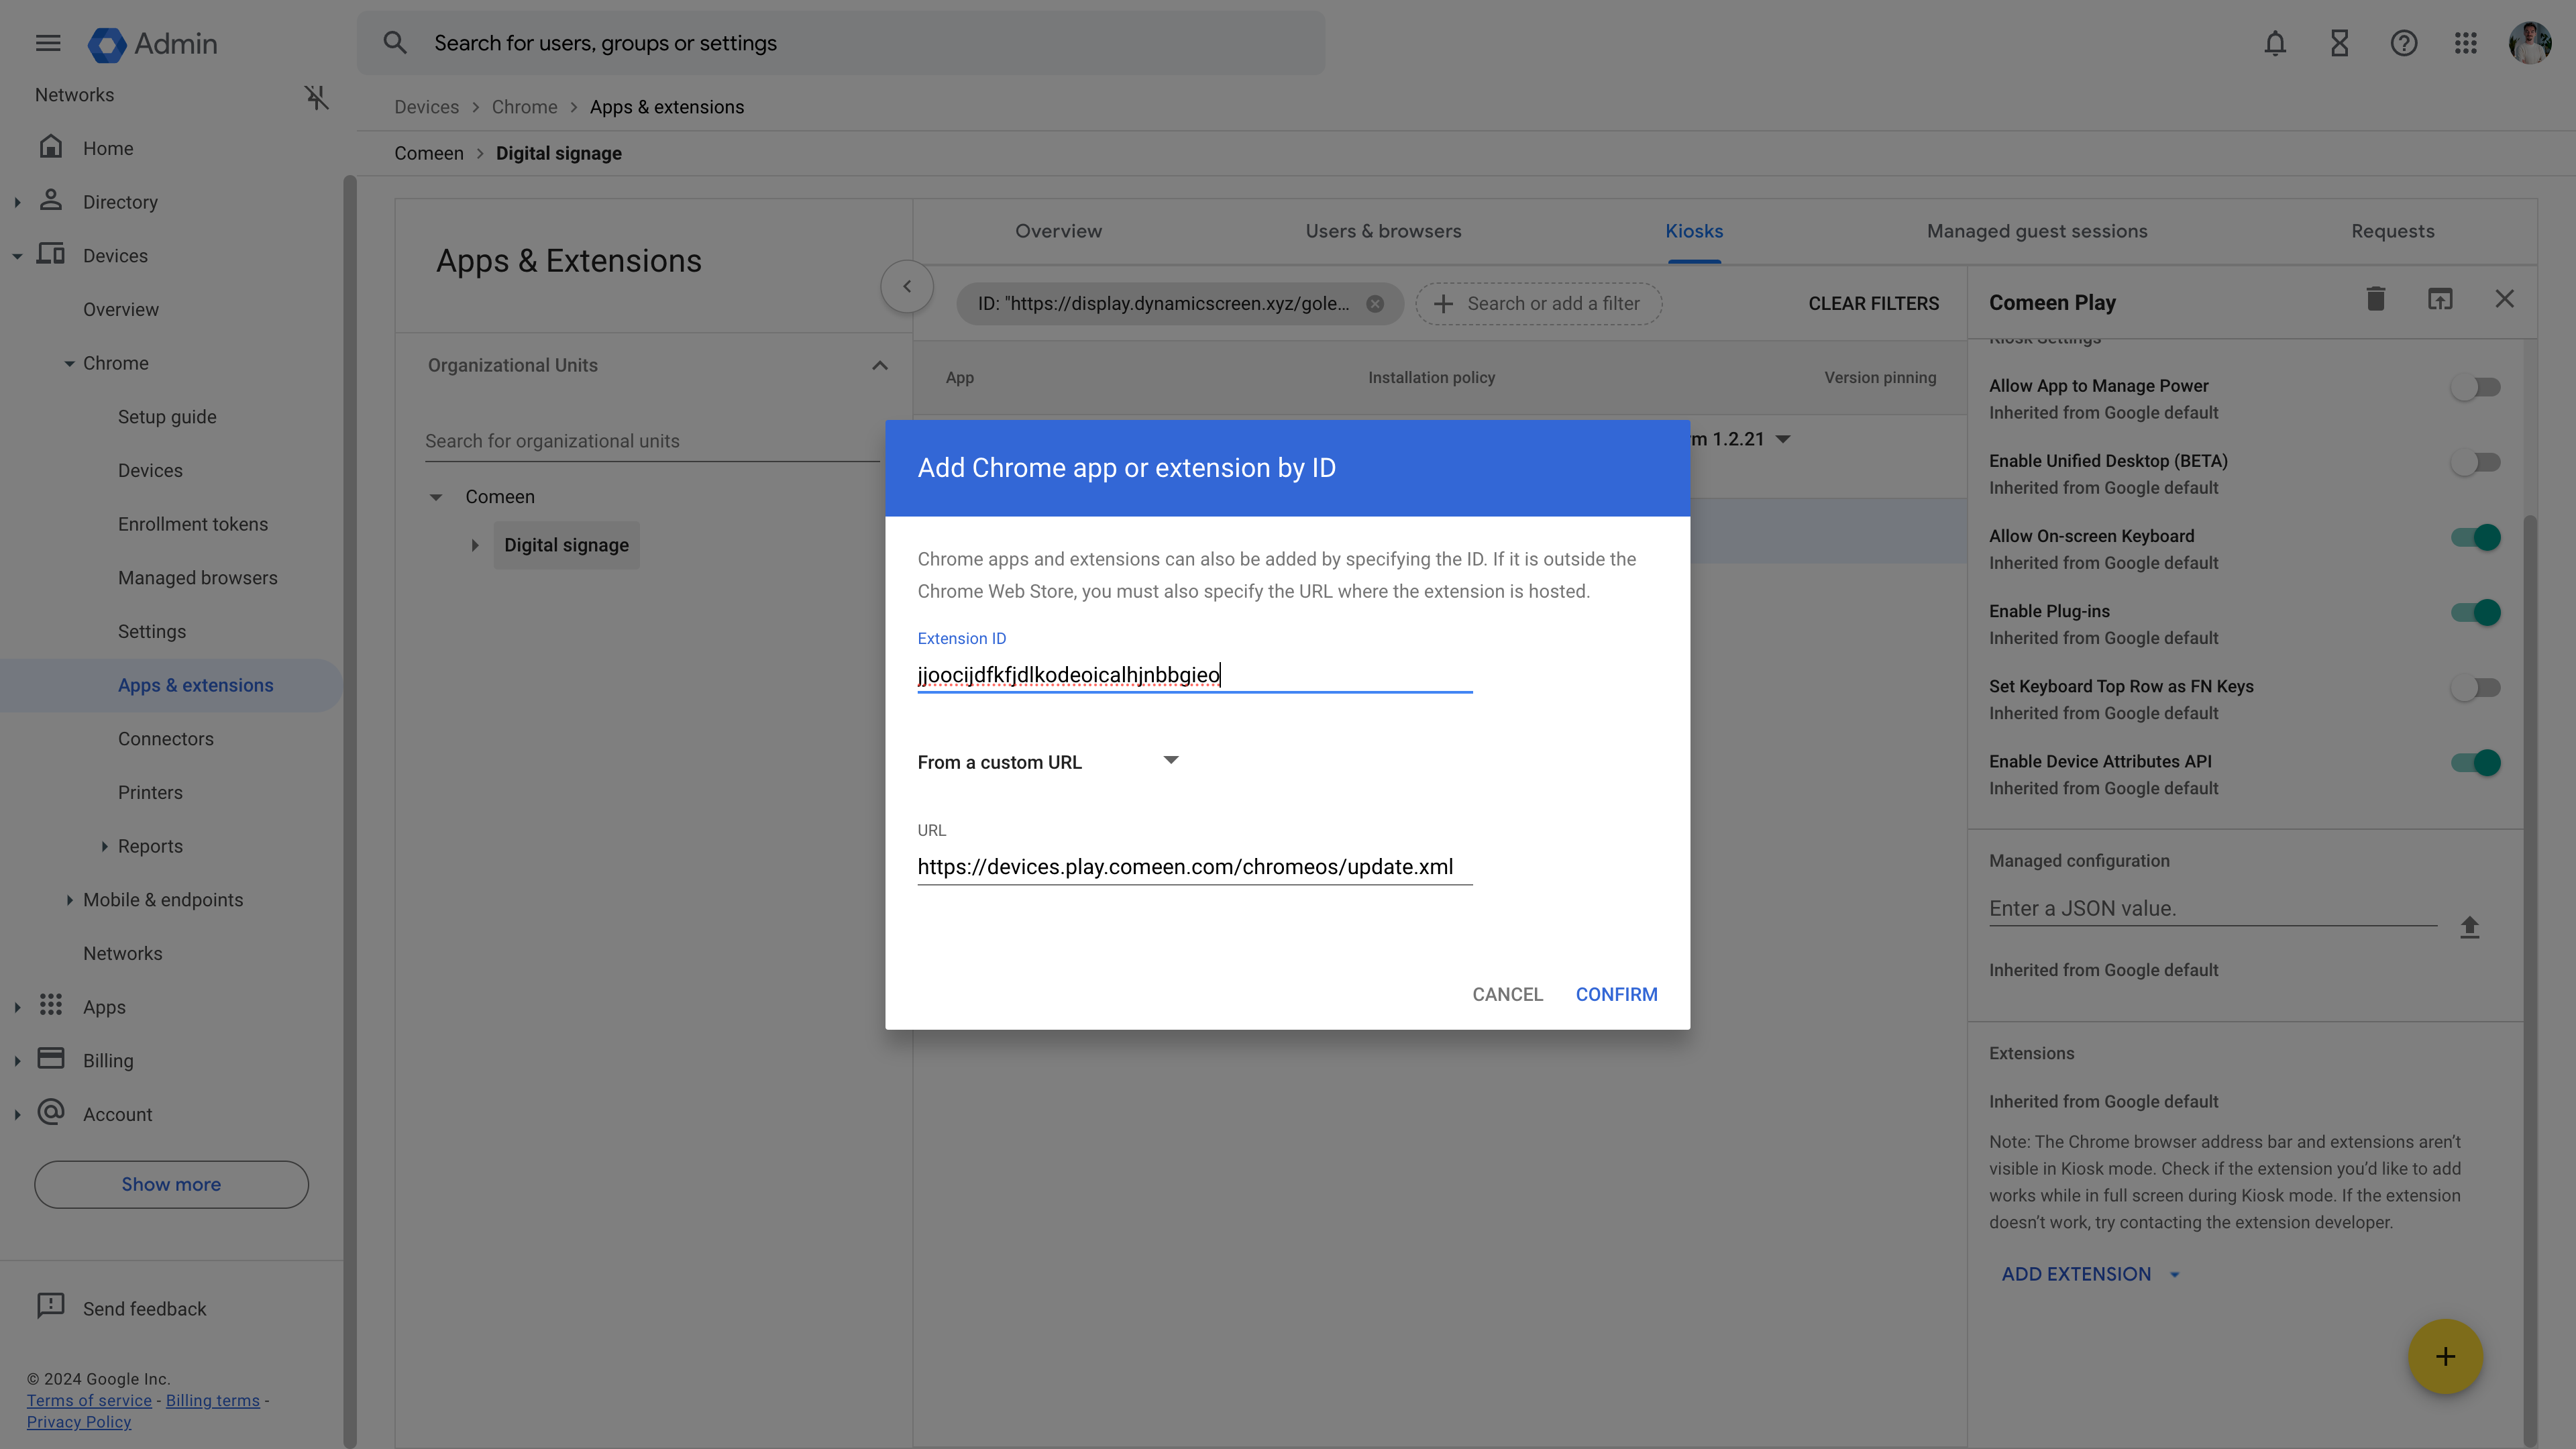This screenshot has width=2576, height=1449.
Task: Open the Billing terms link
Action: click(x=212, y=1401)
